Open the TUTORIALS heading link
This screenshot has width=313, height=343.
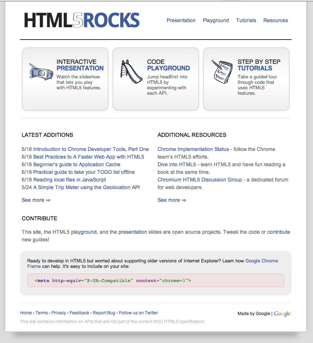255,68
